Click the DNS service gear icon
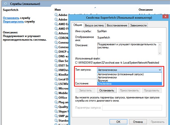Image resolution: width=170 pixels, height=125 pixels. pos(56,56)
